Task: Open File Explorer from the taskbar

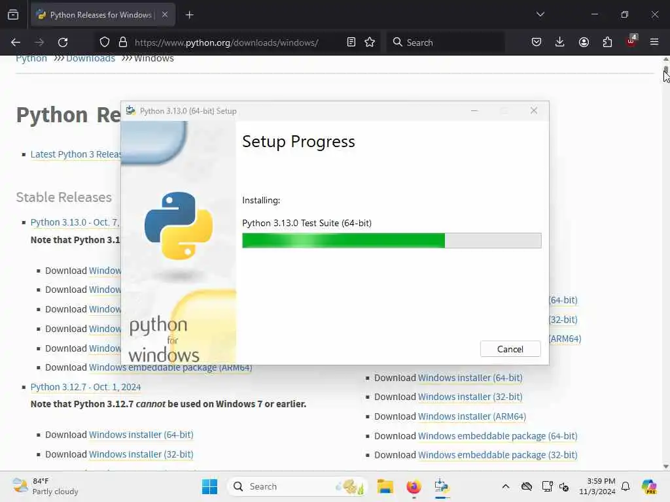Action: [385, 486]
